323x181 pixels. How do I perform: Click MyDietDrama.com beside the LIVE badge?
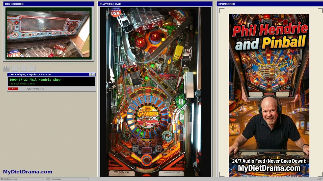pos(35,89)
